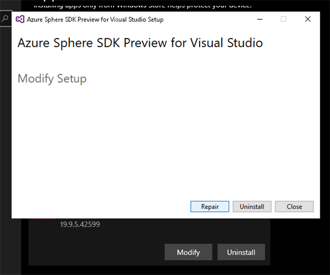Click the version text 19.9.5.42599
Screen dimensions: 330x275
click(80, 224)
